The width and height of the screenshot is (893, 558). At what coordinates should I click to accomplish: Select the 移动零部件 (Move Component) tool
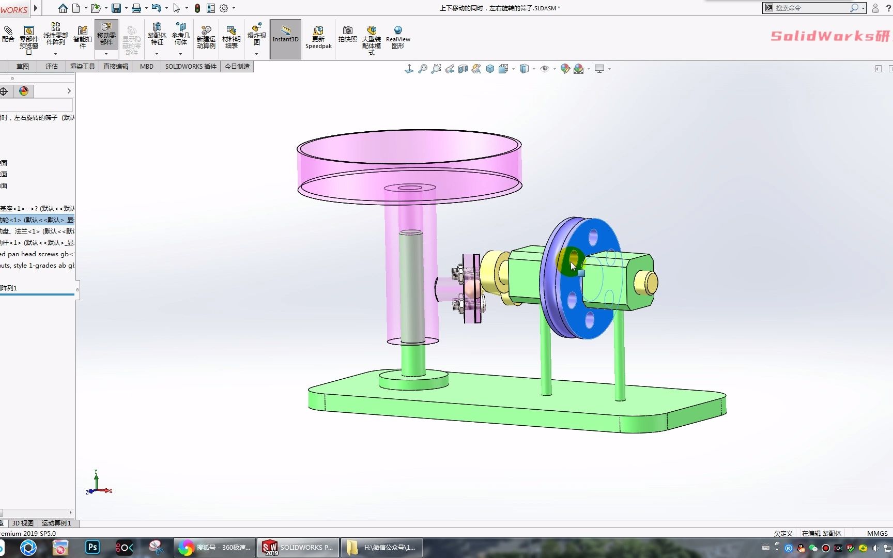tap(106, 34)
